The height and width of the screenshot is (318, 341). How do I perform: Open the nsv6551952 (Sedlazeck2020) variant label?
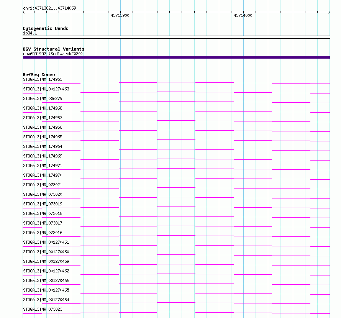click(x=53, y=54)
